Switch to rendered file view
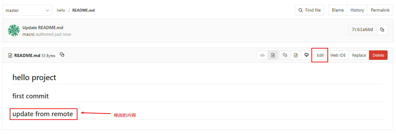Screen dimensions: 396x134 (273, 55)
